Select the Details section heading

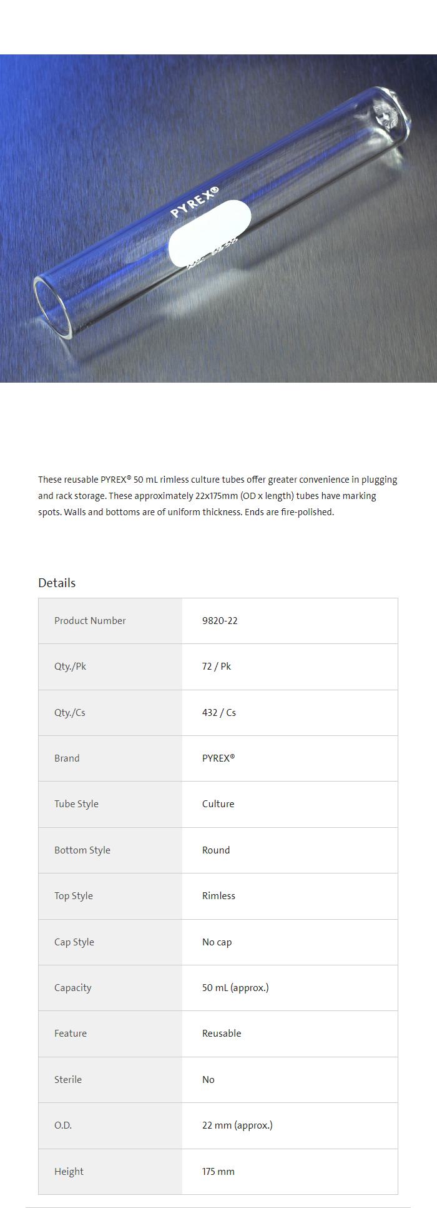57,583
